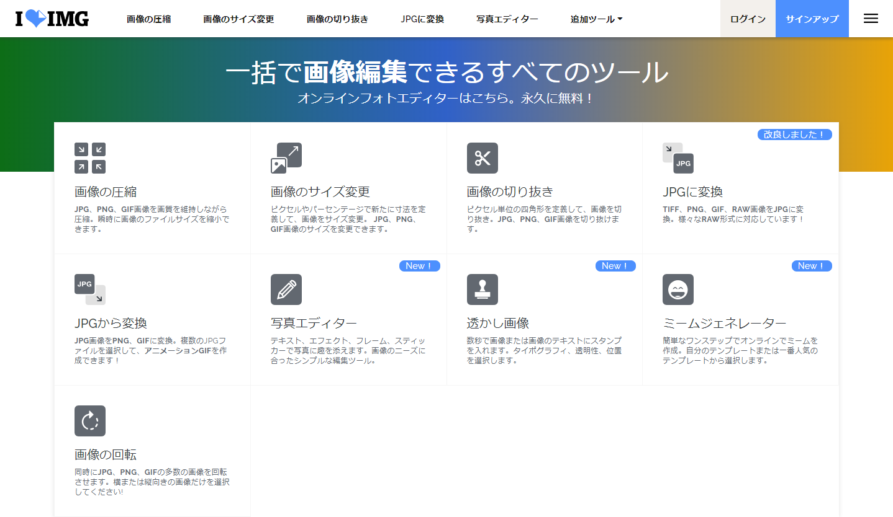This screenshot has width=893, height=517.
Task: Open the 画像のサイズ変更 card title
Action: [320, 192]
